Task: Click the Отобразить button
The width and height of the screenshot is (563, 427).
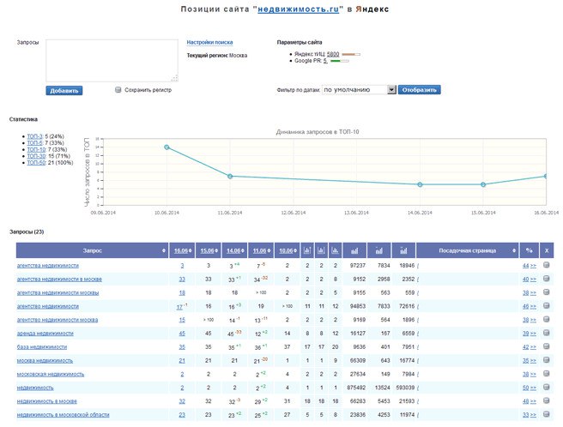Action: tap(419, 90)
